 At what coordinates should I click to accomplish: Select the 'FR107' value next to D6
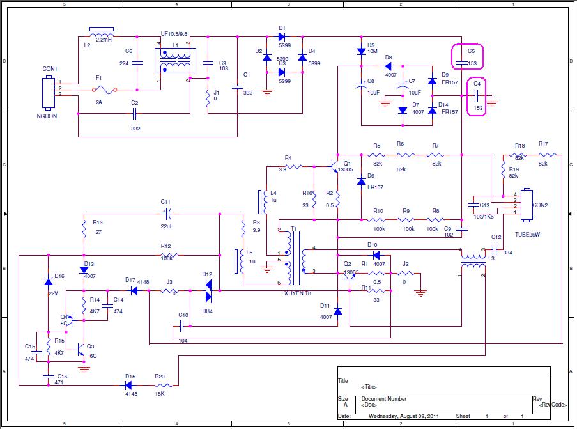pos(375,187)
